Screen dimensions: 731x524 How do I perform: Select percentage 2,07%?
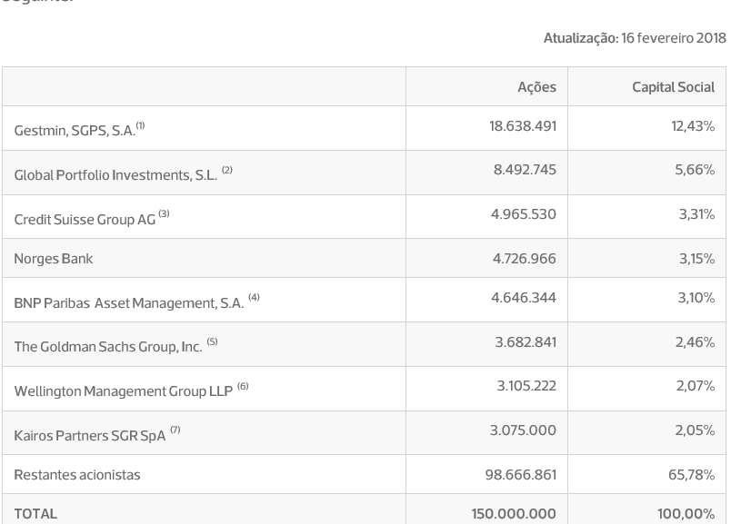(696, 386)
